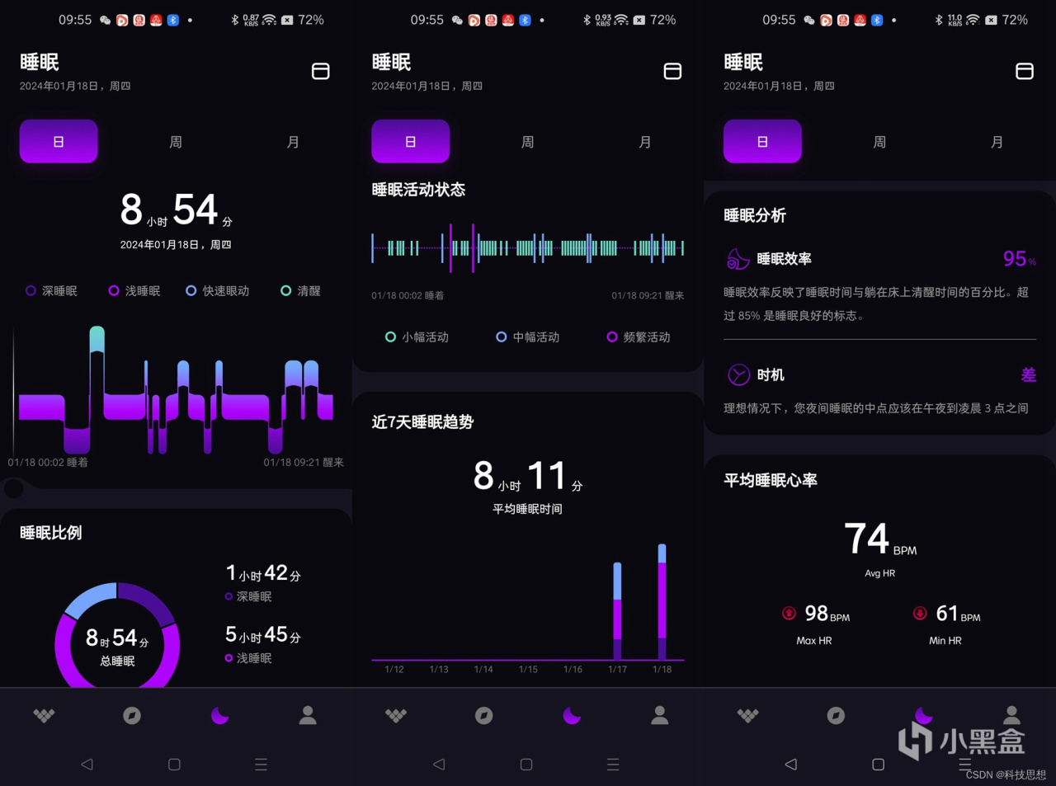Tap the moon sleep icon in the middle screen's bottom bar
This screenshot has height=786, width=1056.
click(572, 715)
